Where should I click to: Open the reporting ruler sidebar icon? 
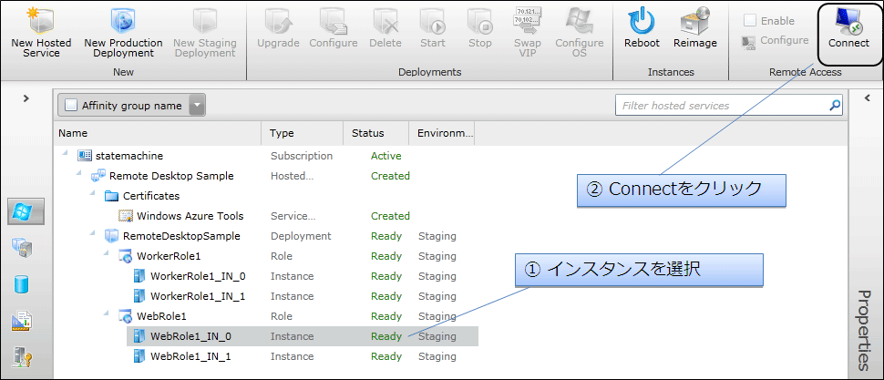[x=22, y=322]
